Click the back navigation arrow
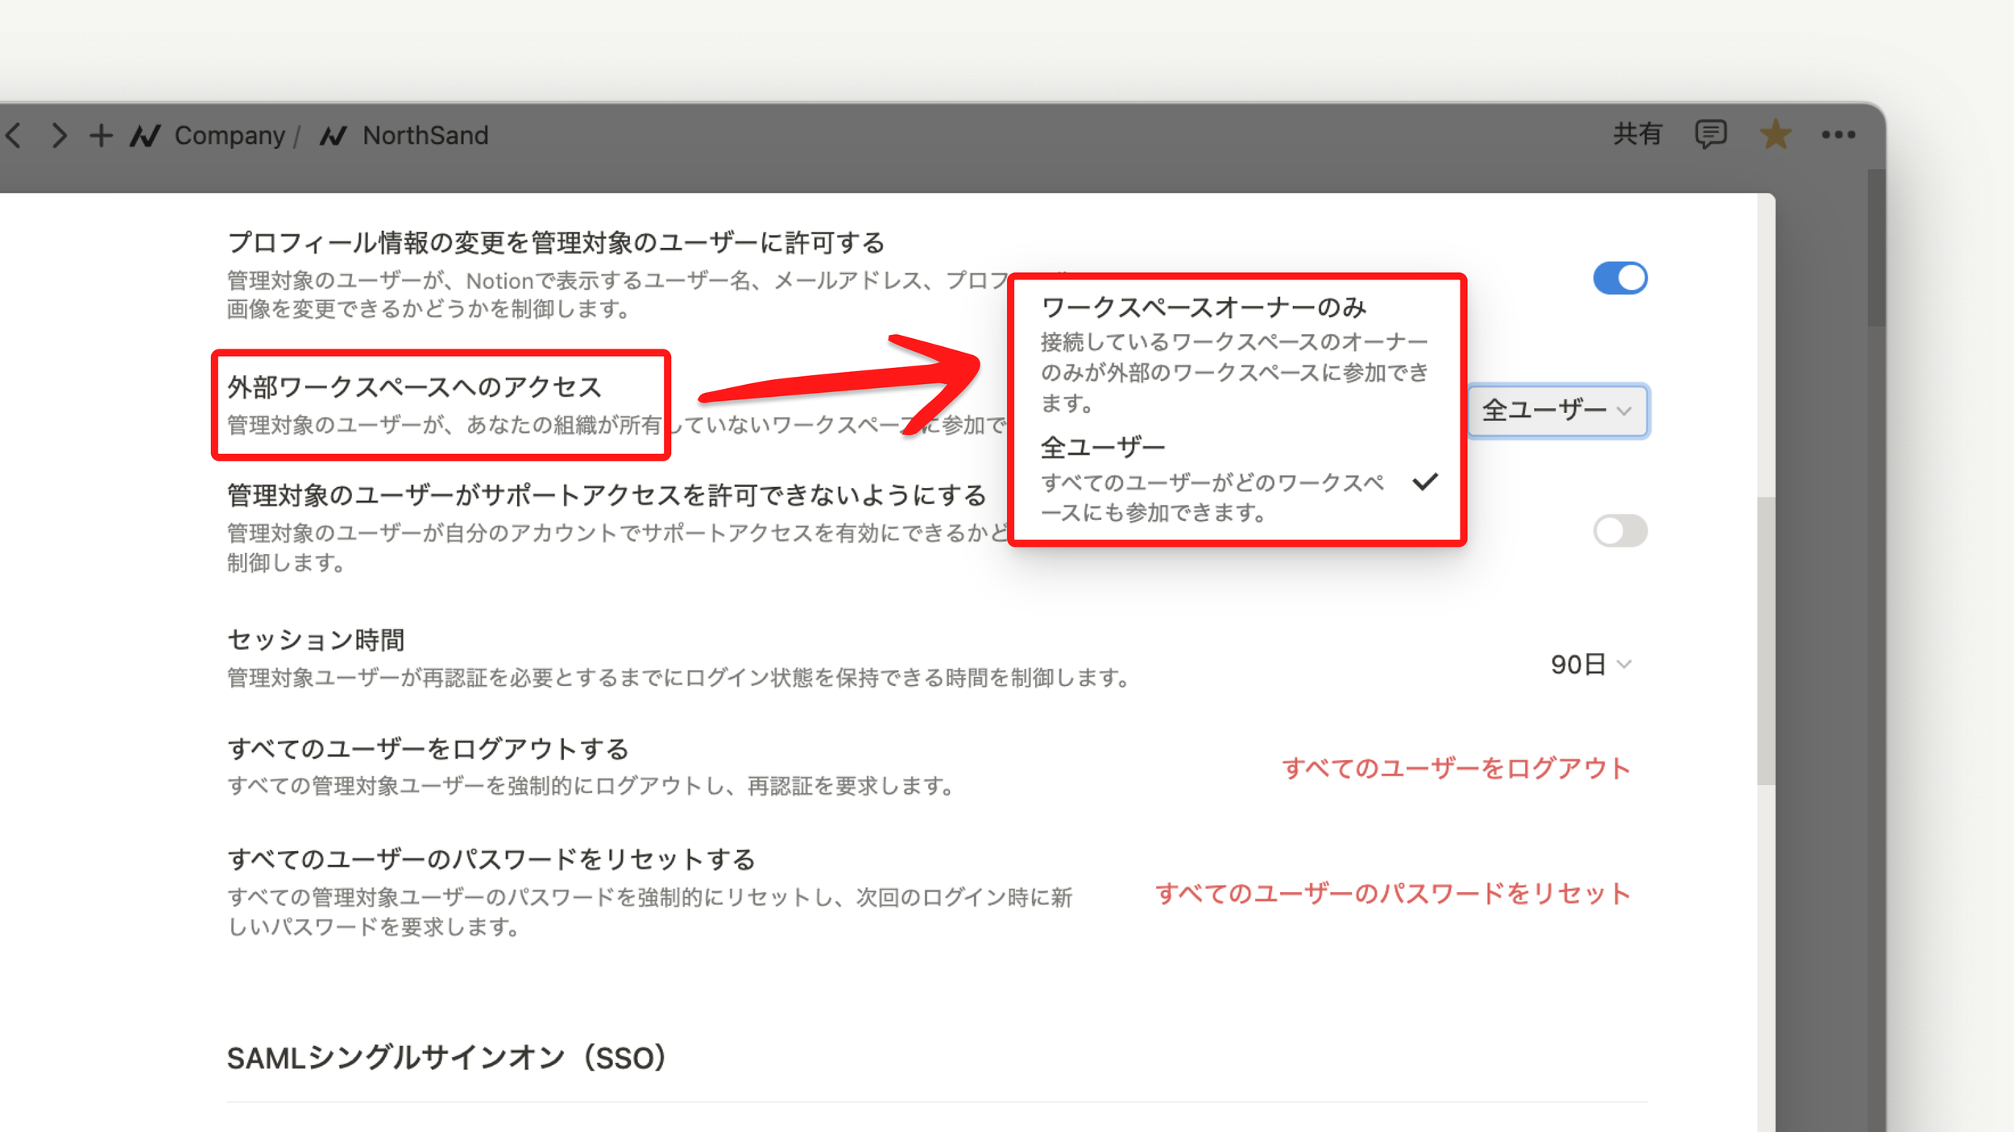The image size is (2014, 1132). [x=14, y=134]
